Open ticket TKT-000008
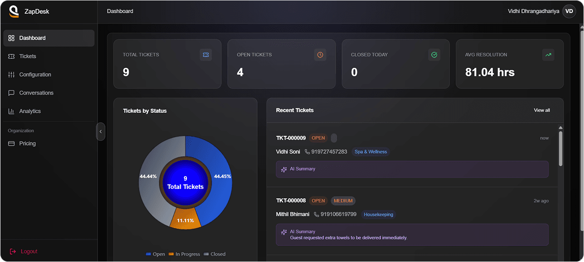 click(x=291, y=201)
